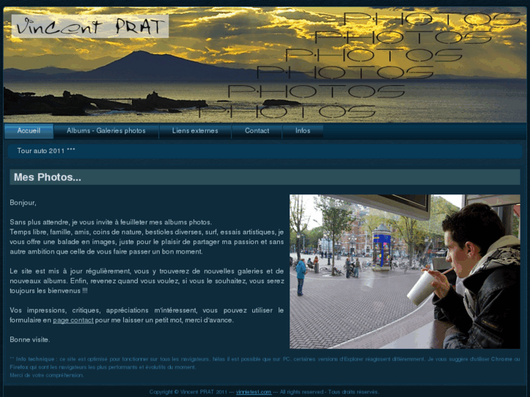The width and height of the screenshot is (530, 397).
Task: Open the Contact menu item
Action: 257,131
